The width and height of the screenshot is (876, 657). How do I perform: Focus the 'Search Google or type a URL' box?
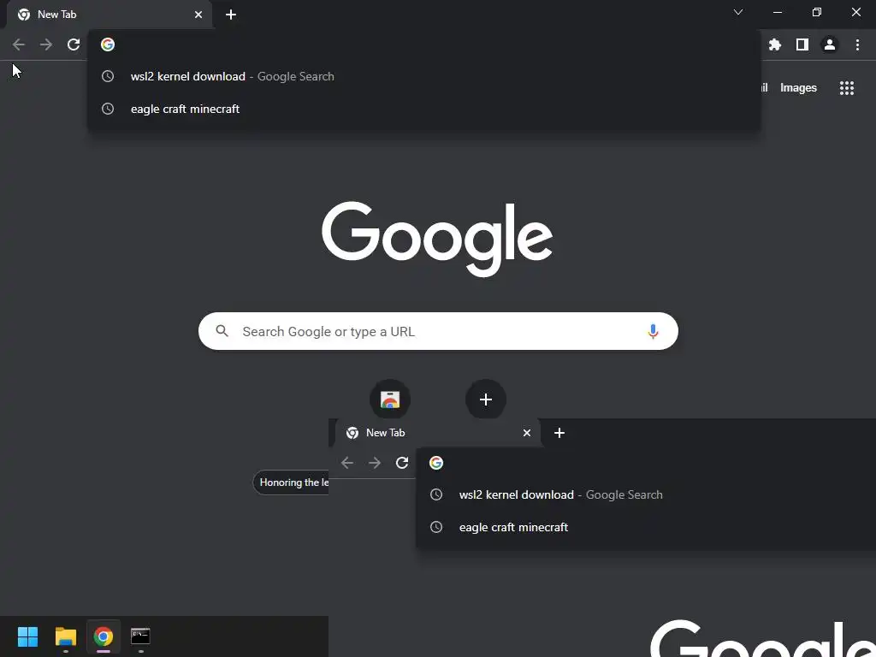(x=438, y=331)
